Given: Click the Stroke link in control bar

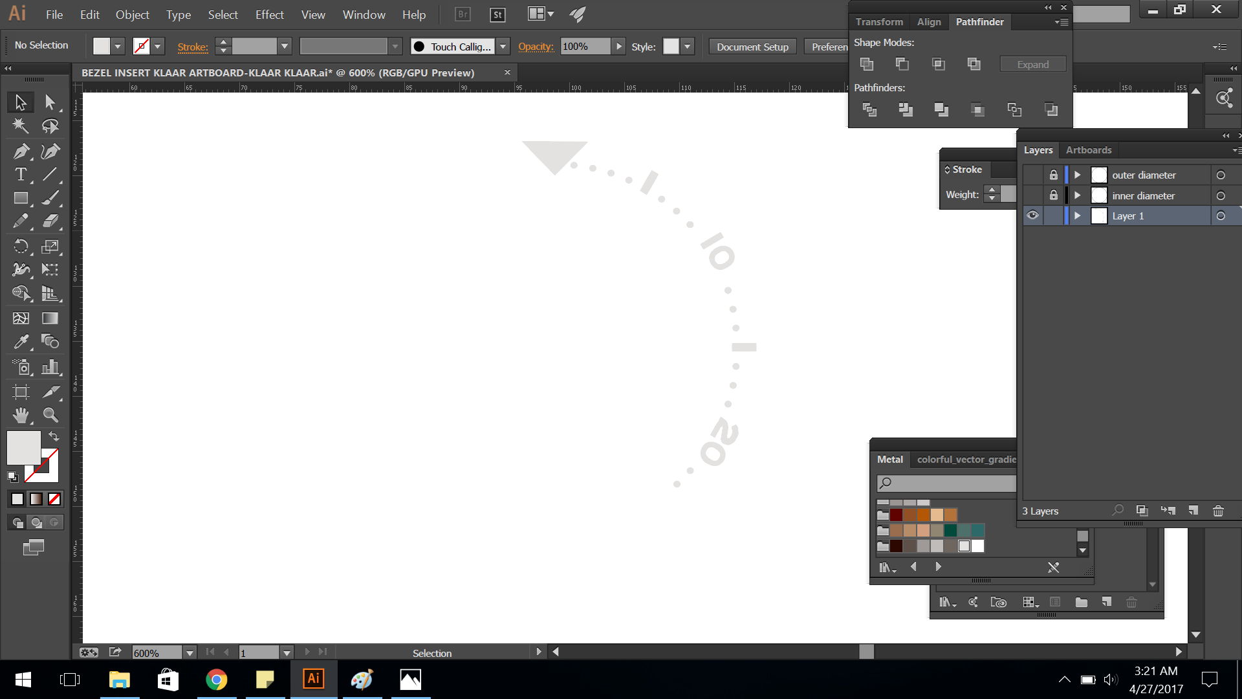Looking at the screenshot, I should [x=193, y=47].
